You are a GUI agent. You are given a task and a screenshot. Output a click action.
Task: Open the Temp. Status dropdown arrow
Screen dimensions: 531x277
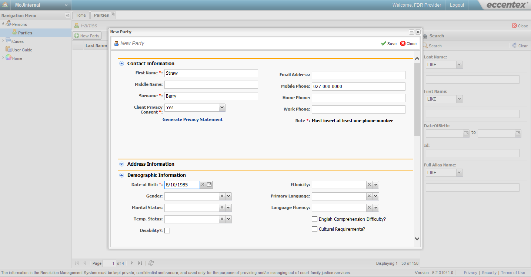(228, 219)
